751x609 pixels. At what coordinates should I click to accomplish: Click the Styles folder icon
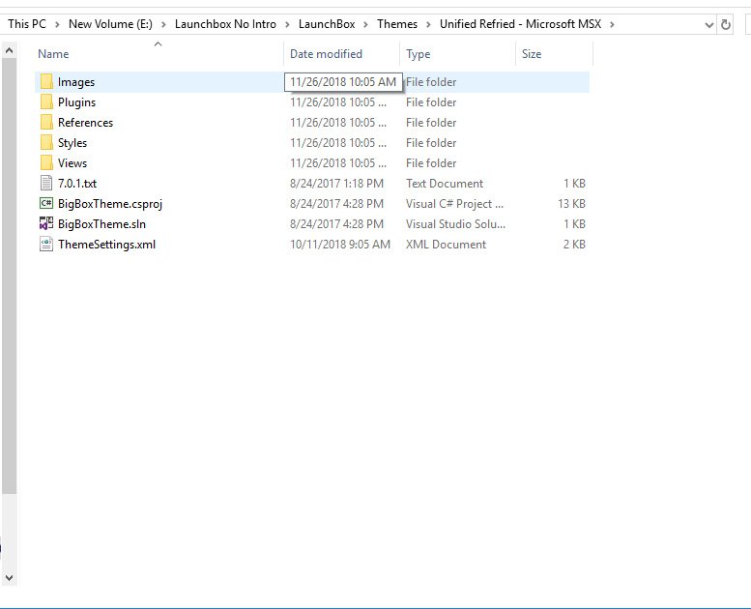tap(46, 143)
